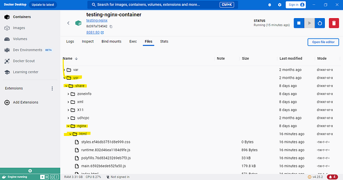Viewport: 343px width, 180px height.
Task: Select main.6592b6ede652fa50.js file
Action: (103, 166)
